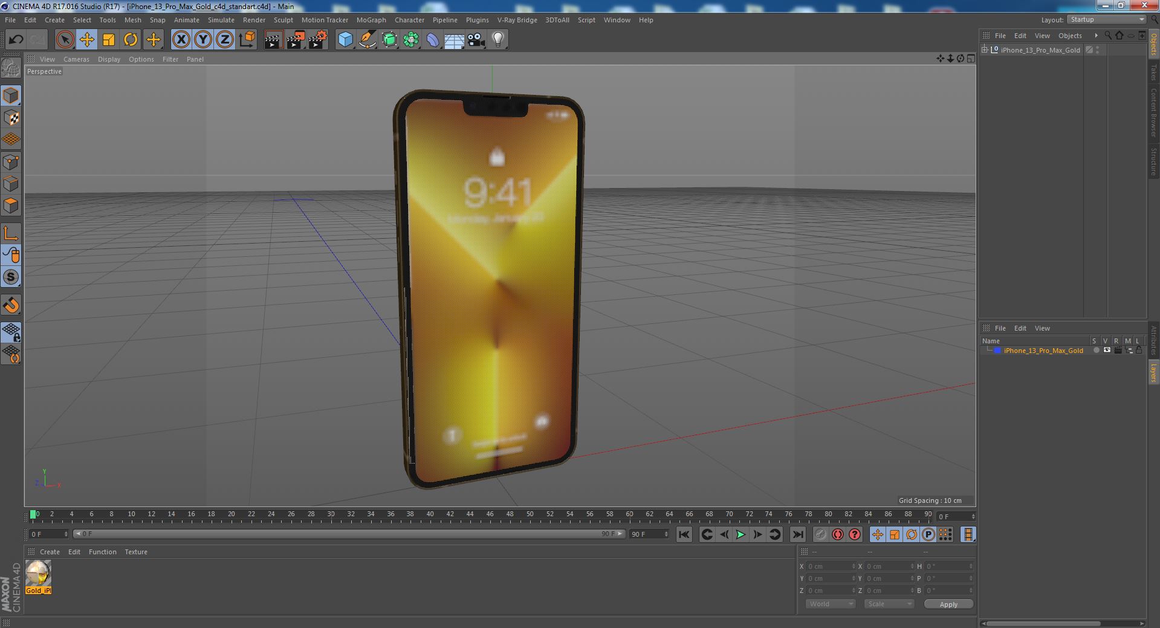Viewport: 1160px width, 628px height.
Task: Switch to Points mode
Action: [x=11, y=162]
